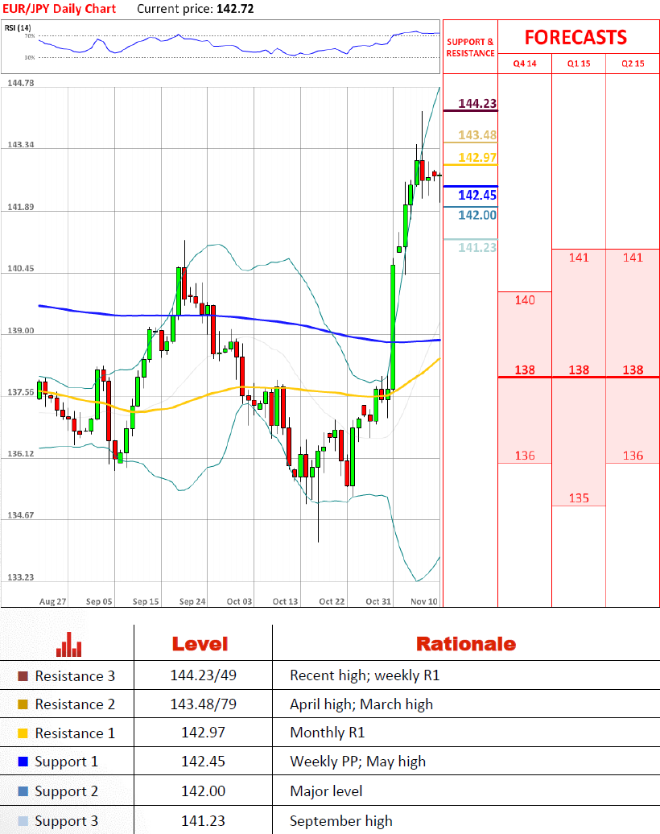Click the 'Major level' rationale
The width and height of the screenshot is (660, 834).
coord(326,791)
